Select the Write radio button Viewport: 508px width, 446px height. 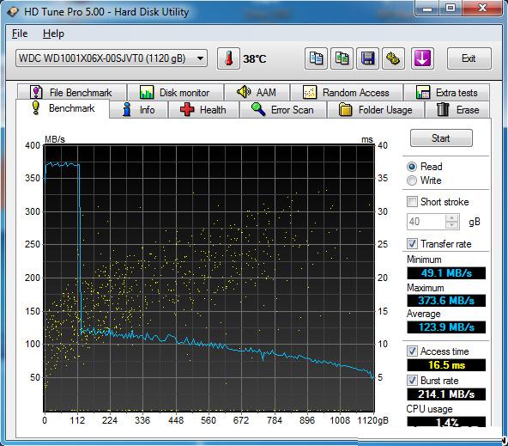coord(411,180)
